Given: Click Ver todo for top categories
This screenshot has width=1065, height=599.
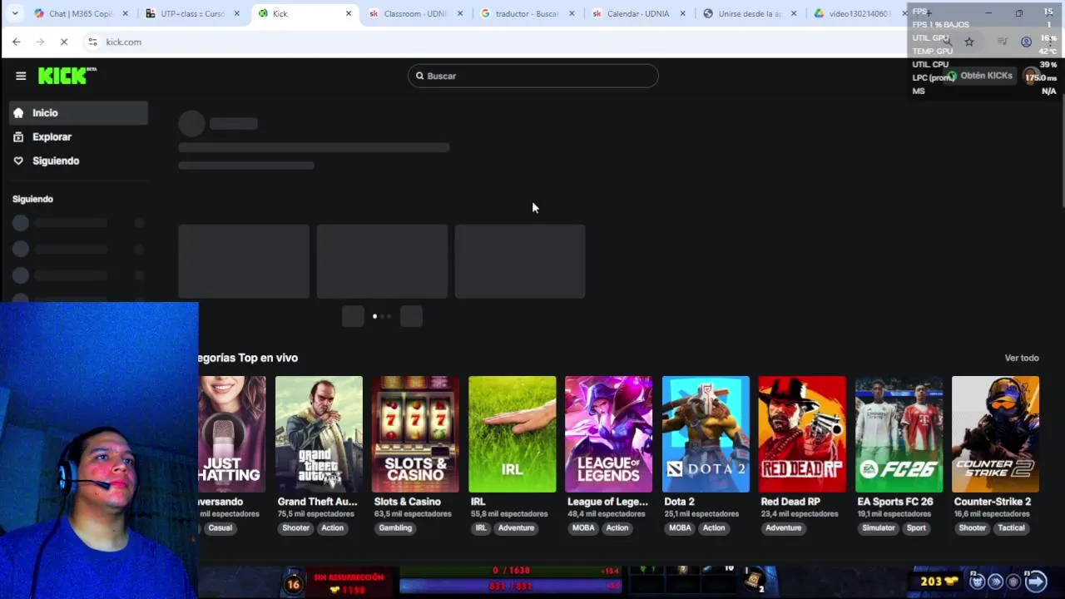Looking at the screenshot, I should (1022, 358).
